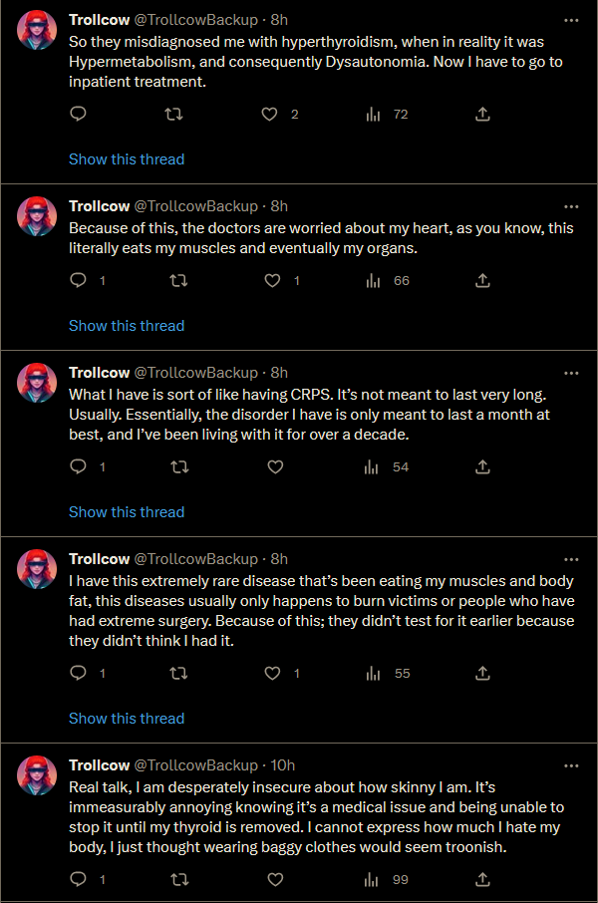Share the hyperthyroidism misdiagnosis tweet

[x=482, y=115]
